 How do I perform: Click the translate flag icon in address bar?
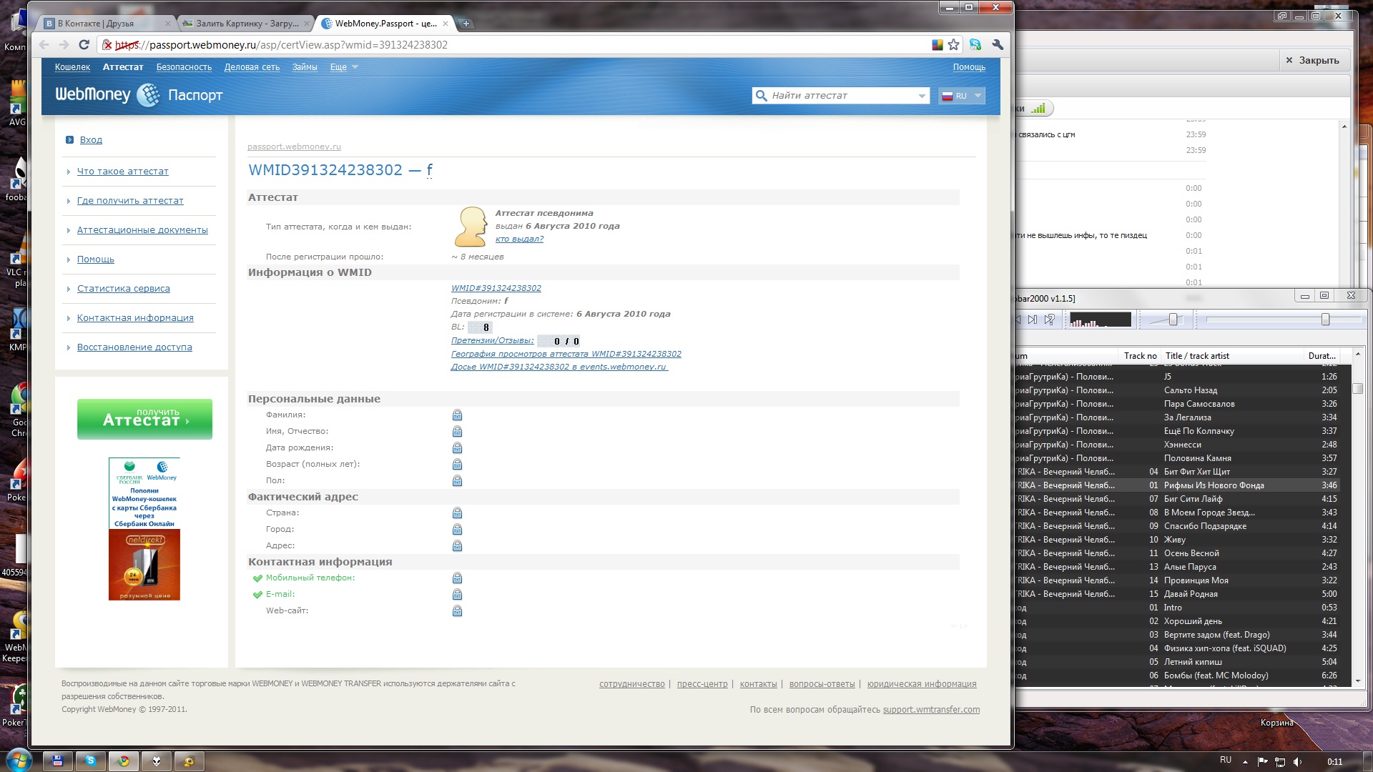[x=938, y=45]
